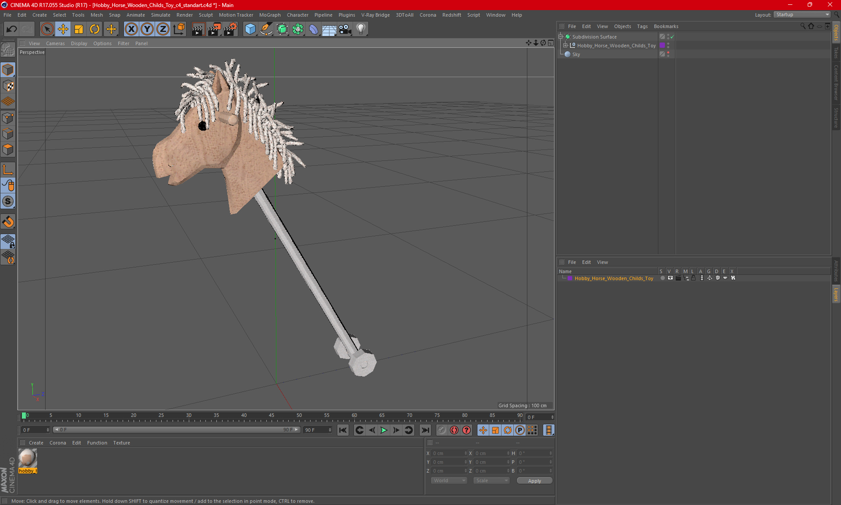This screenshot has width=841, height=505.
Task: Enable Polygons mode
Action: coord(8,149)
